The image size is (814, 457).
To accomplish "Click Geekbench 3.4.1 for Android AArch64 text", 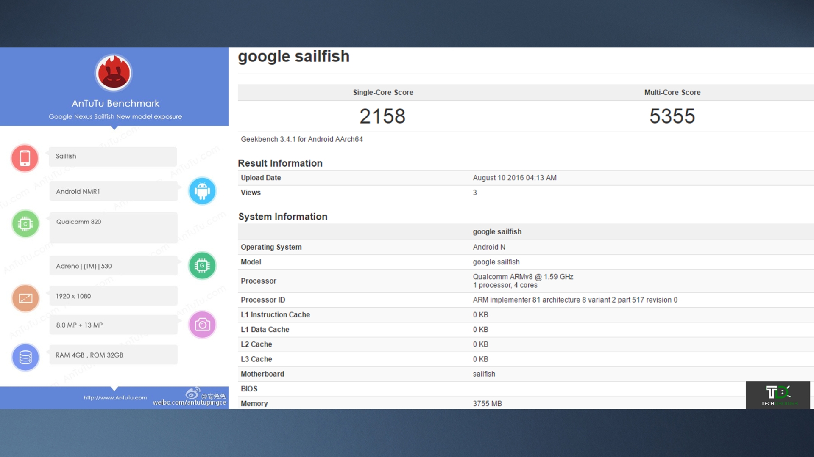I will coord(302,139).
